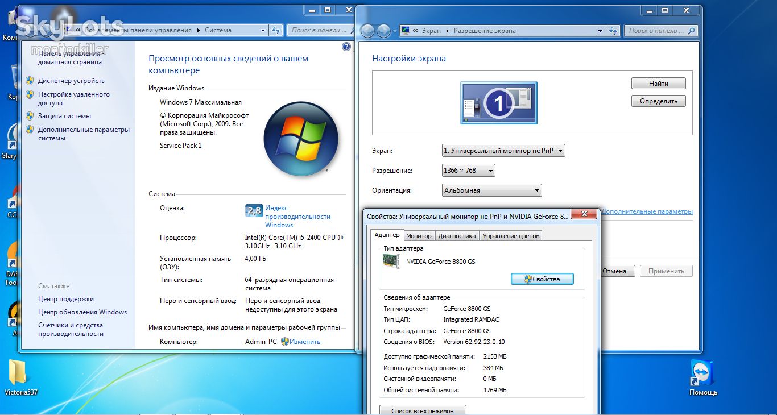The width and height of the screenshot is (777, 415).
Task: Click the monitor 1 preview thumbnail
Action: coord(498,103)
